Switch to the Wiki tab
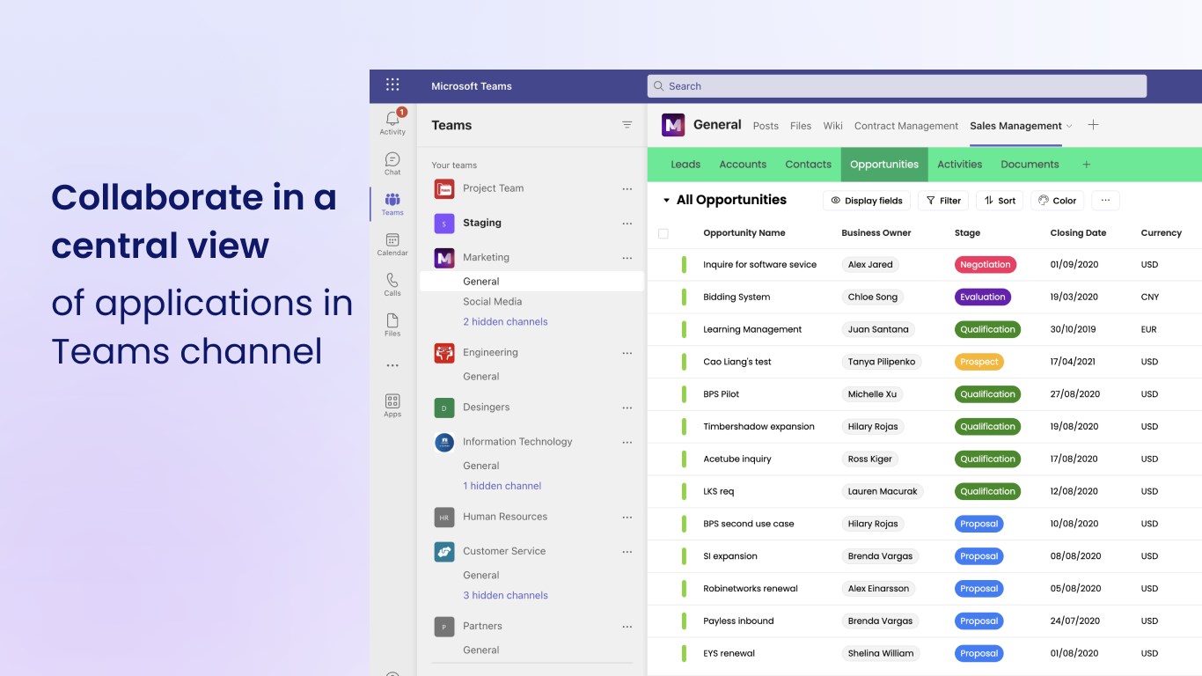Image resolution: width=1202 pixels, height=676 pixels. click(x=833, y=126)
